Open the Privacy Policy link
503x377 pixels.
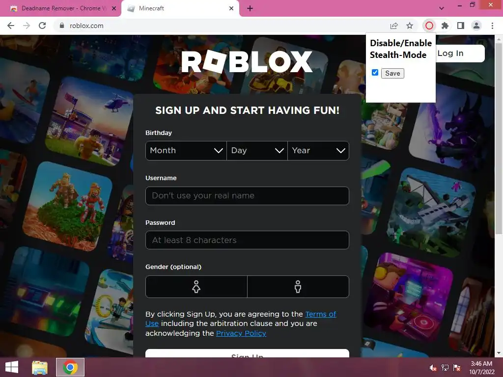241,333
